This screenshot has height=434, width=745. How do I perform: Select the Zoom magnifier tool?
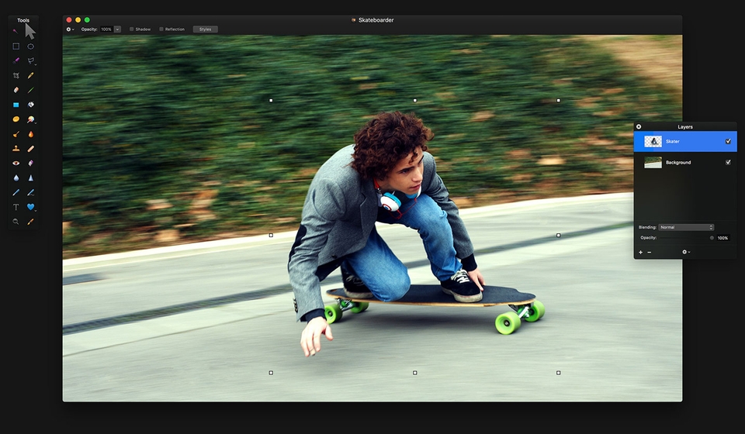coord(16,222)
